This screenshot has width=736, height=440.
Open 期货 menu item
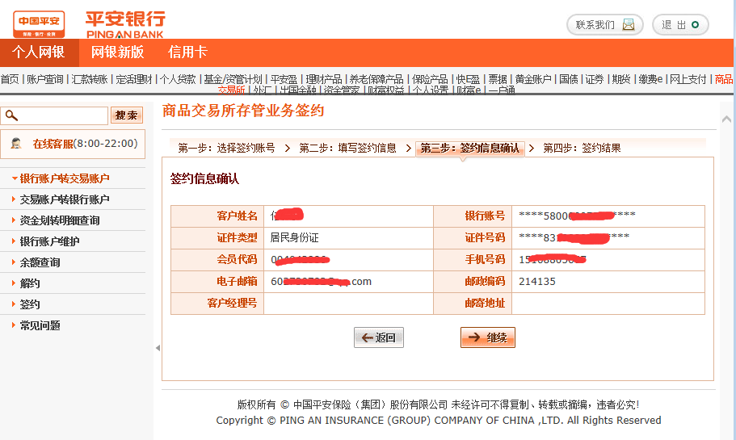click(x=621, y=79)
